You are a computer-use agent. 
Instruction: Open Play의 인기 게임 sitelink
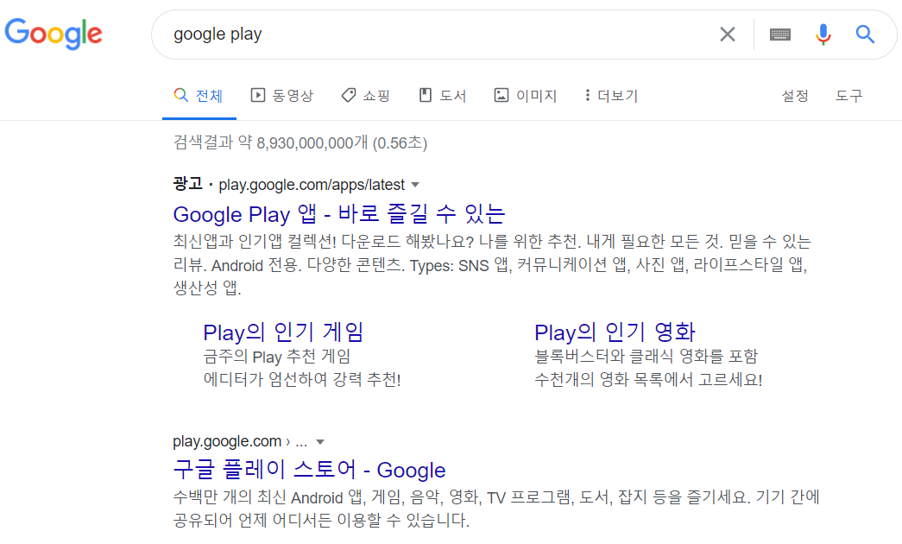pyautogui.click(x=283, y=332)
